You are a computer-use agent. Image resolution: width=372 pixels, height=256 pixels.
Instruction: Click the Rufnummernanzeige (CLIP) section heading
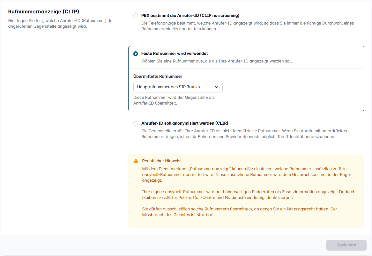(x=43, y=11)
